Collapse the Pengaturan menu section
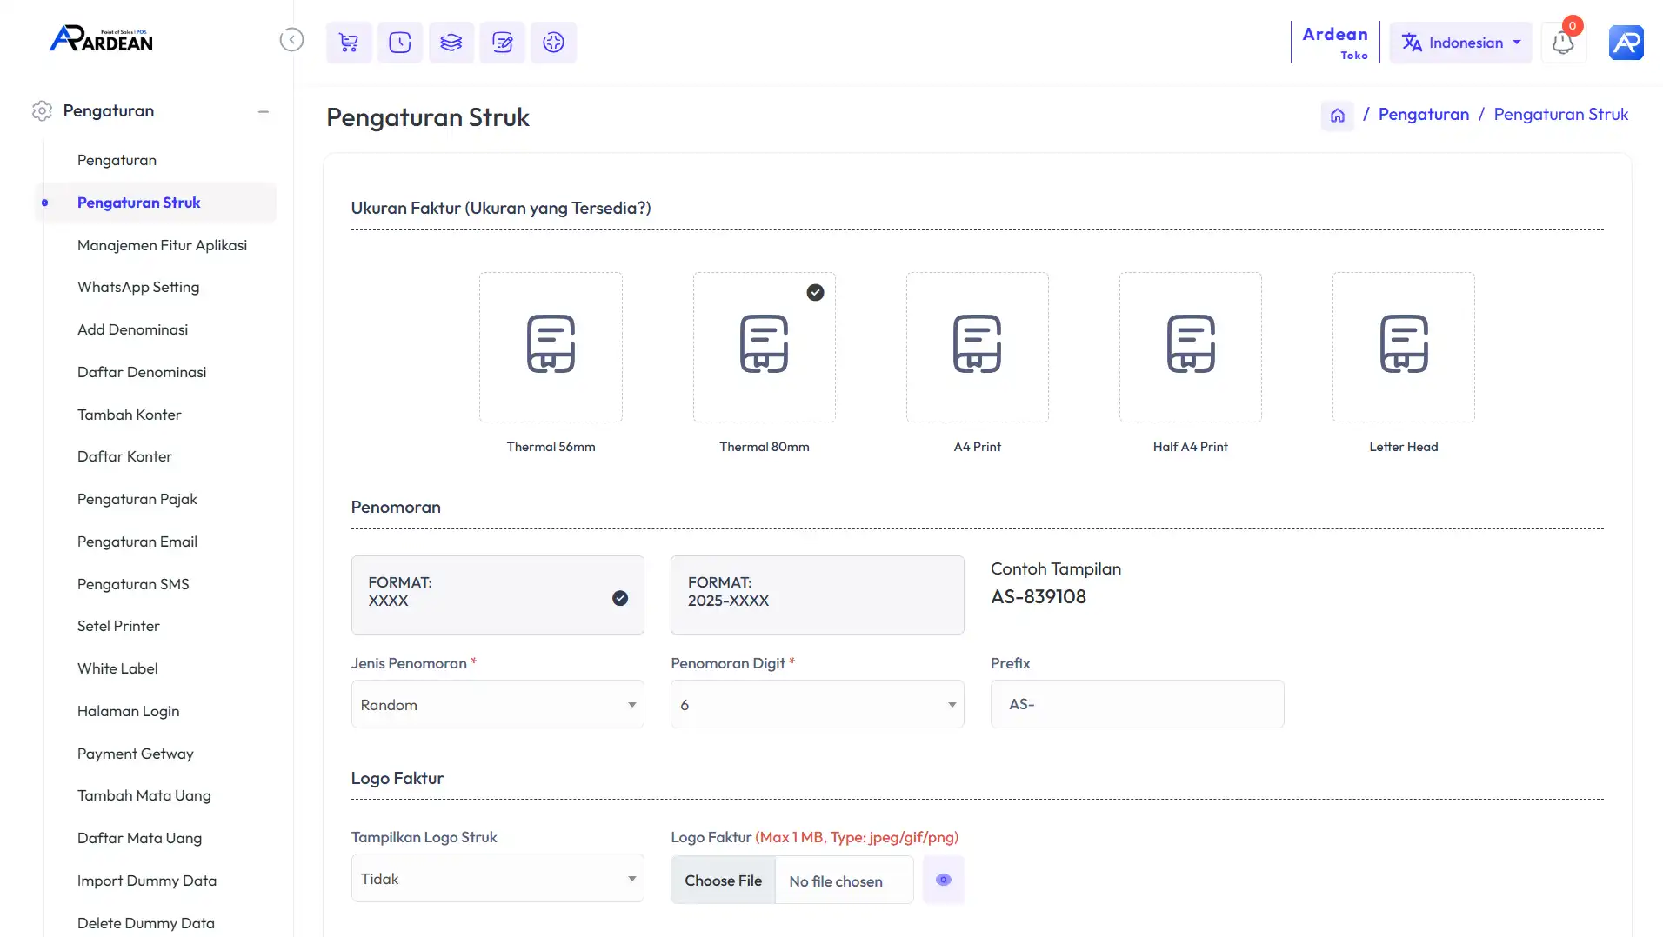This screenshot has width=1663, height=937. click(x=263, y=111)
